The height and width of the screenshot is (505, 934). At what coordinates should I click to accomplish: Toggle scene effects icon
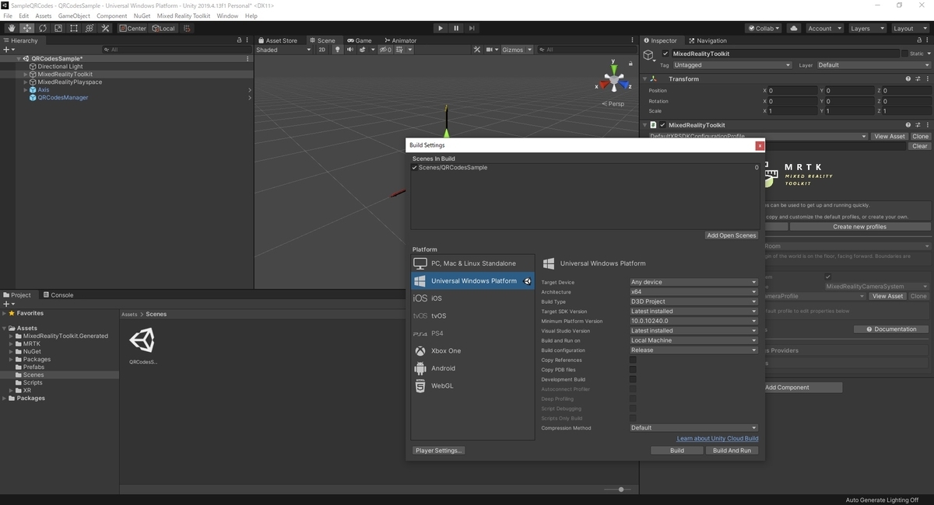point(362,50)
